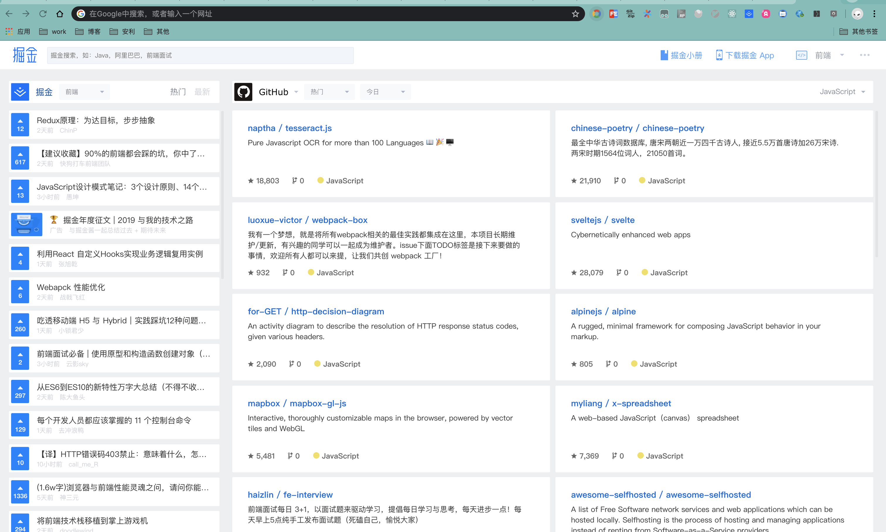The image size is (886, 532).
Task: Click the blue 掘金 extension icon
Action: tap(749, 14)
